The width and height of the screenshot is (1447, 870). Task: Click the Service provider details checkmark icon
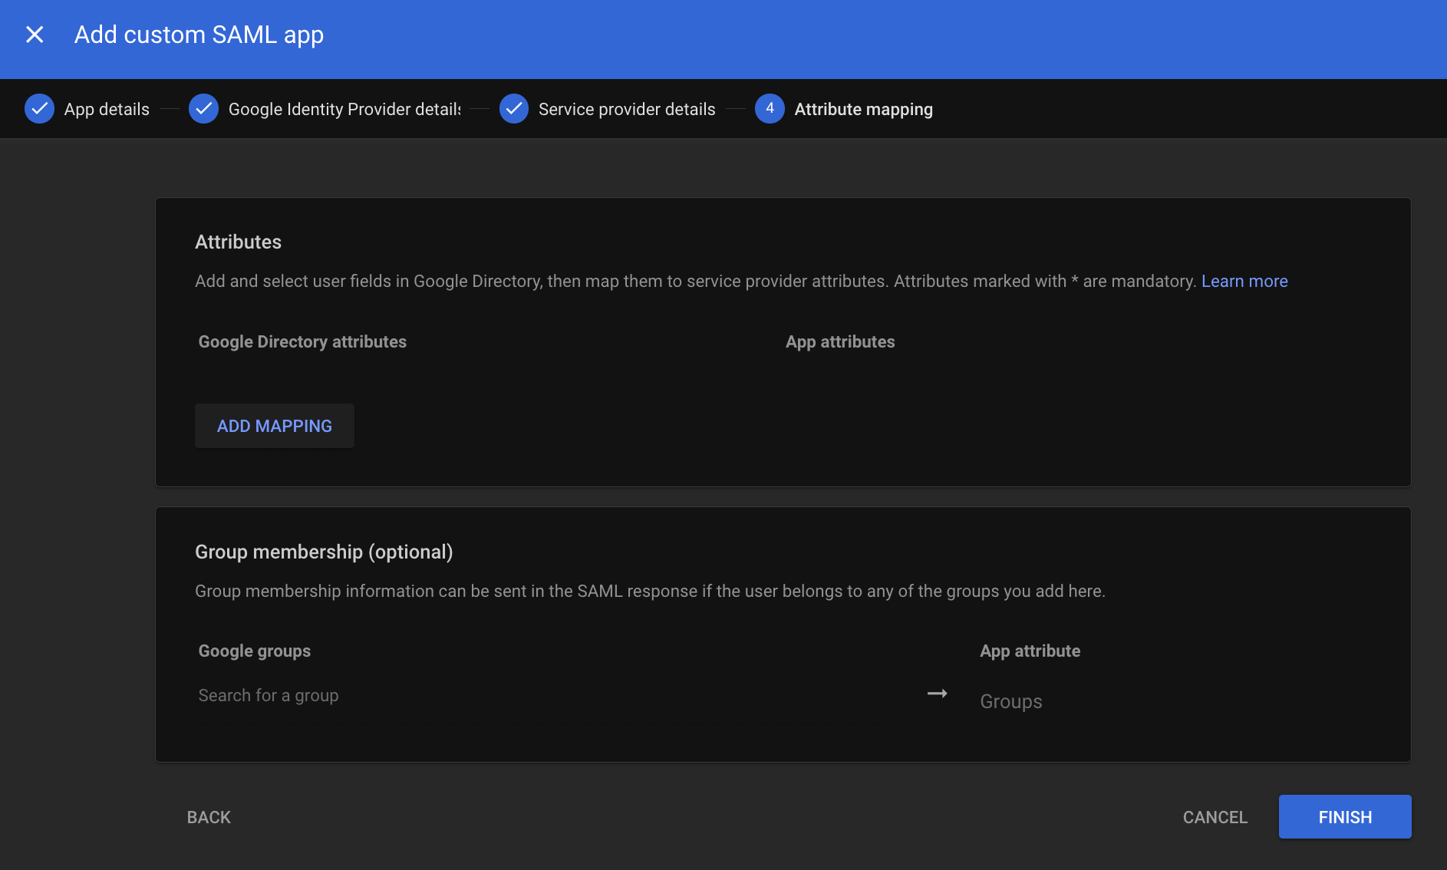[513, 109]
